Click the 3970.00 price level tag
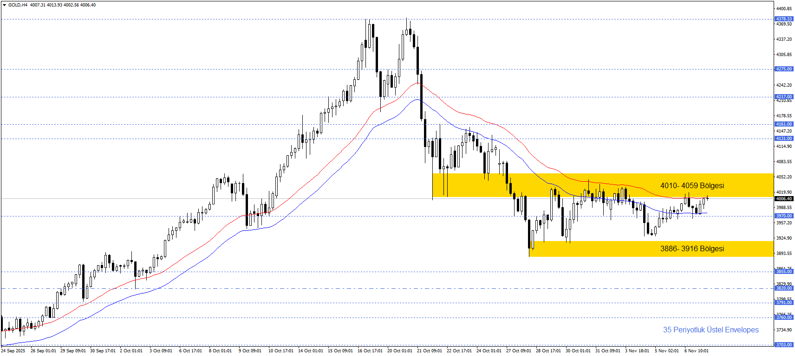The width and height of the screenshot is (795, 356). [x=784, y=216]
